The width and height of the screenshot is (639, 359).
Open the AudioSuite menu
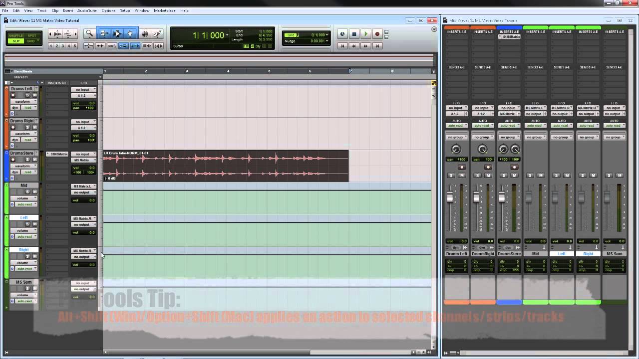[x=87, y=10]
